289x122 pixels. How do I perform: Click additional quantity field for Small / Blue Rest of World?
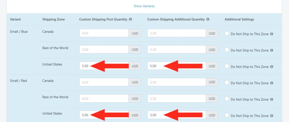click(x=177, y=50)
